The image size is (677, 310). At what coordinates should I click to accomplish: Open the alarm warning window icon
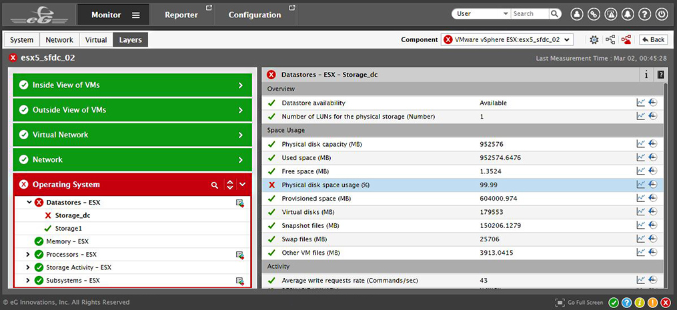pyautogui.click(x=610, y=14)
